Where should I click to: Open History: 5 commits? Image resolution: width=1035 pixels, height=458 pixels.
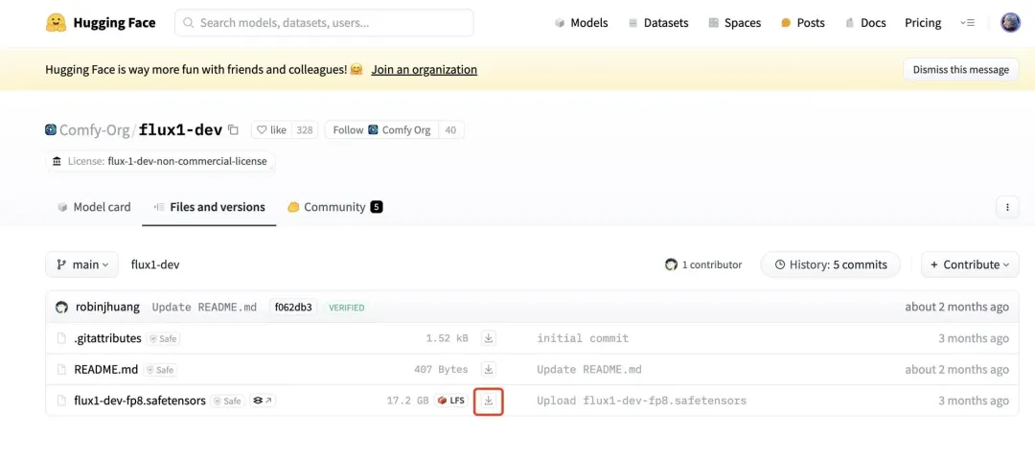[x=830, y=264]
